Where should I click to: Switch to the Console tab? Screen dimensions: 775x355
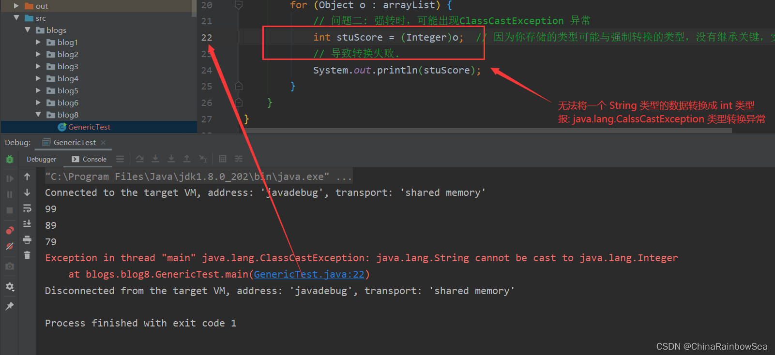89,159
